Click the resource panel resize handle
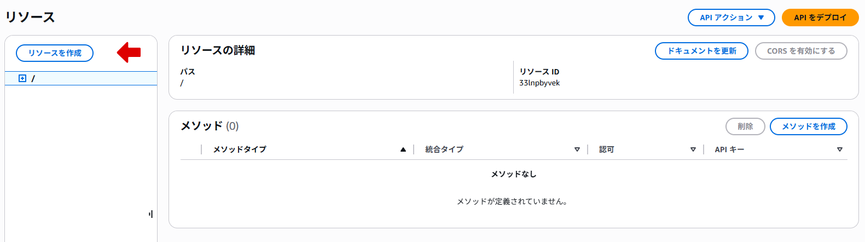 150,214
